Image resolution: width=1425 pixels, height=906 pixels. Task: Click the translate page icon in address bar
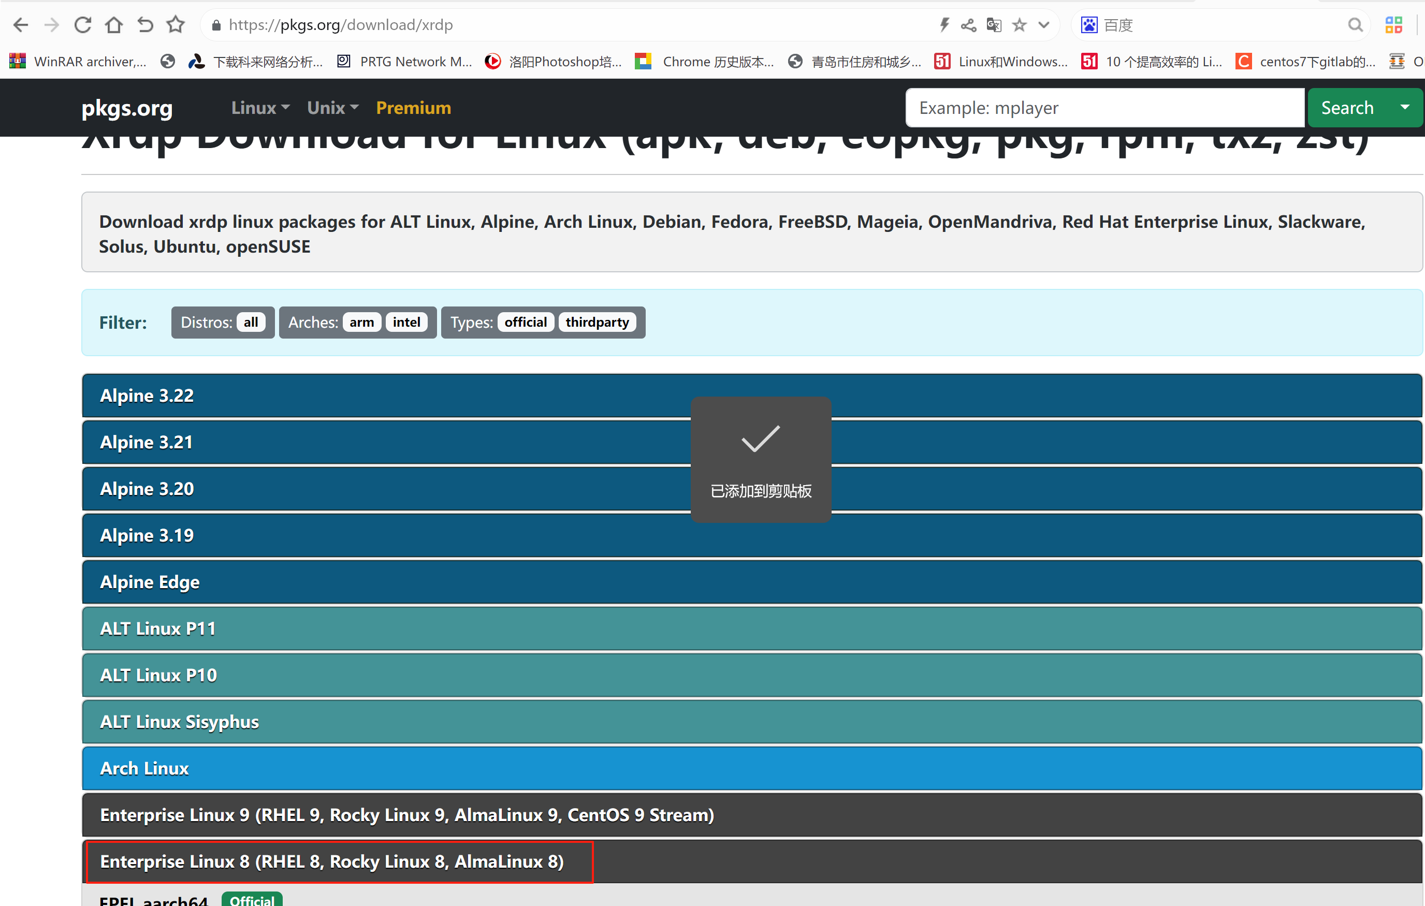pyautogui.click(x=994, y=25)
